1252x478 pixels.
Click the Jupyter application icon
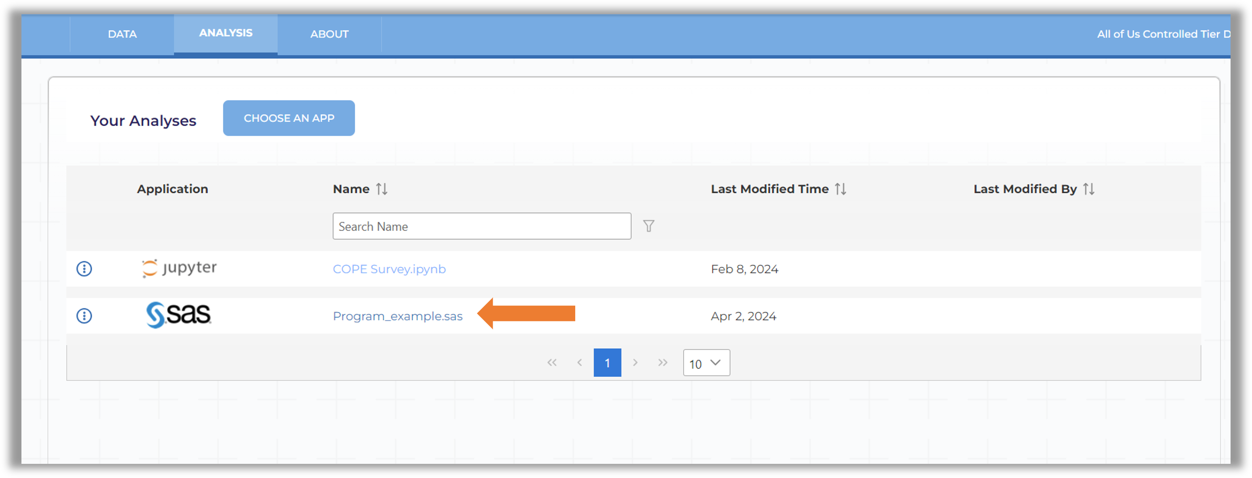pos(179,268)
